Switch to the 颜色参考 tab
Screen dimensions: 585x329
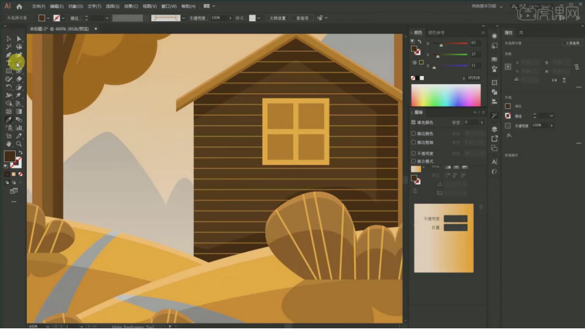[x=436, y=32]
